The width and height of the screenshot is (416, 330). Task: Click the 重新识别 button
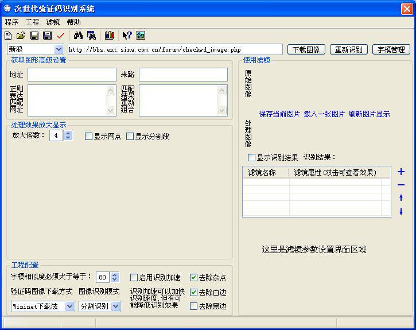[x=349, y=49]
